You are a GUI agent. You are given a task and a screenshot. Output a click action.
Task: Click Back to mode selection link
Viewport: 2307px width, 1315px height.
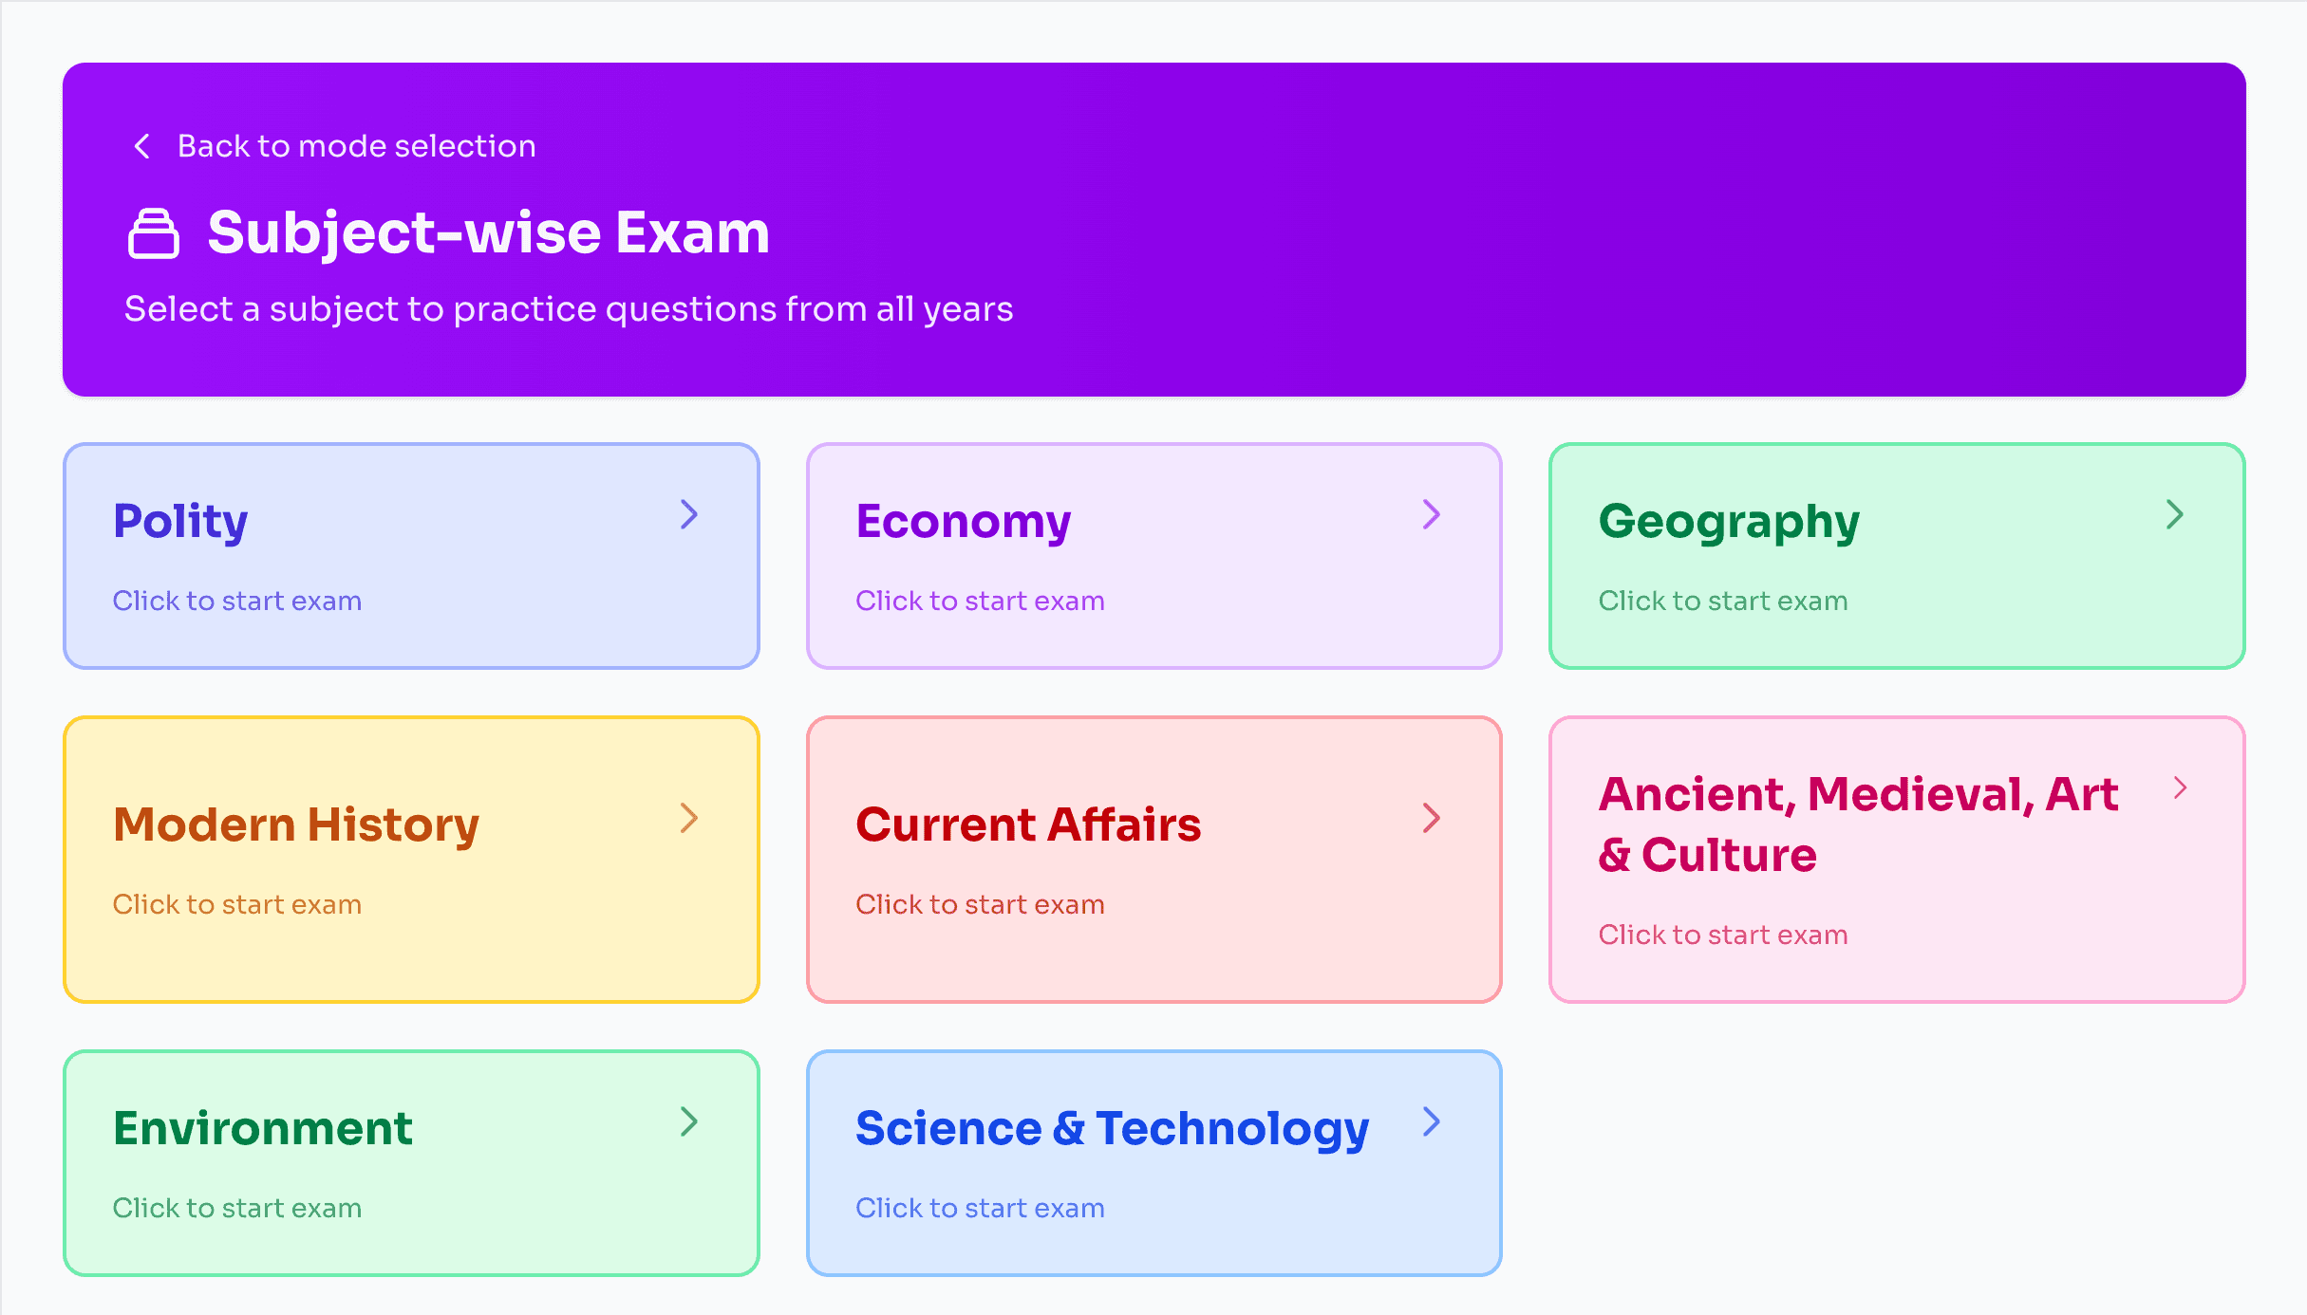(x=355, y=145)
